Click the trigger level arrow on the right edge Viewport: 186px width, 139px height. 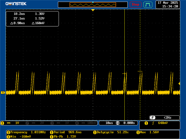(x=179, y=84)
